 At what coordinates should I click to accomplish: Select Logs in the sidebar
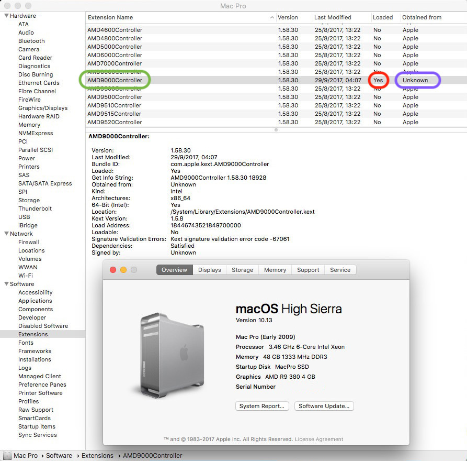pyautogui.click(x=25, y=368)
